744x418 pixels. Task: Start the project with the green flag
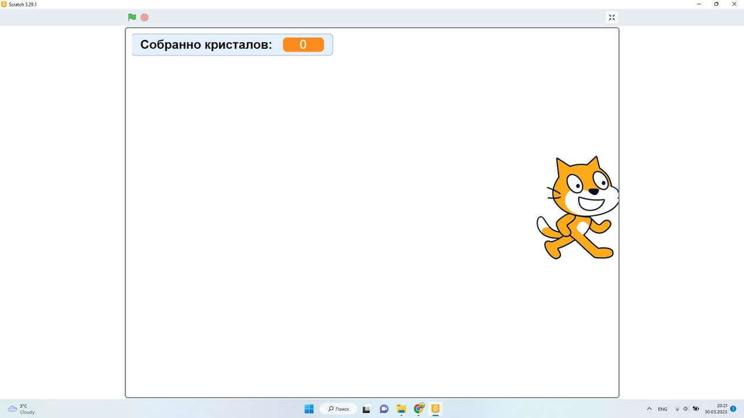coord(132,17)
